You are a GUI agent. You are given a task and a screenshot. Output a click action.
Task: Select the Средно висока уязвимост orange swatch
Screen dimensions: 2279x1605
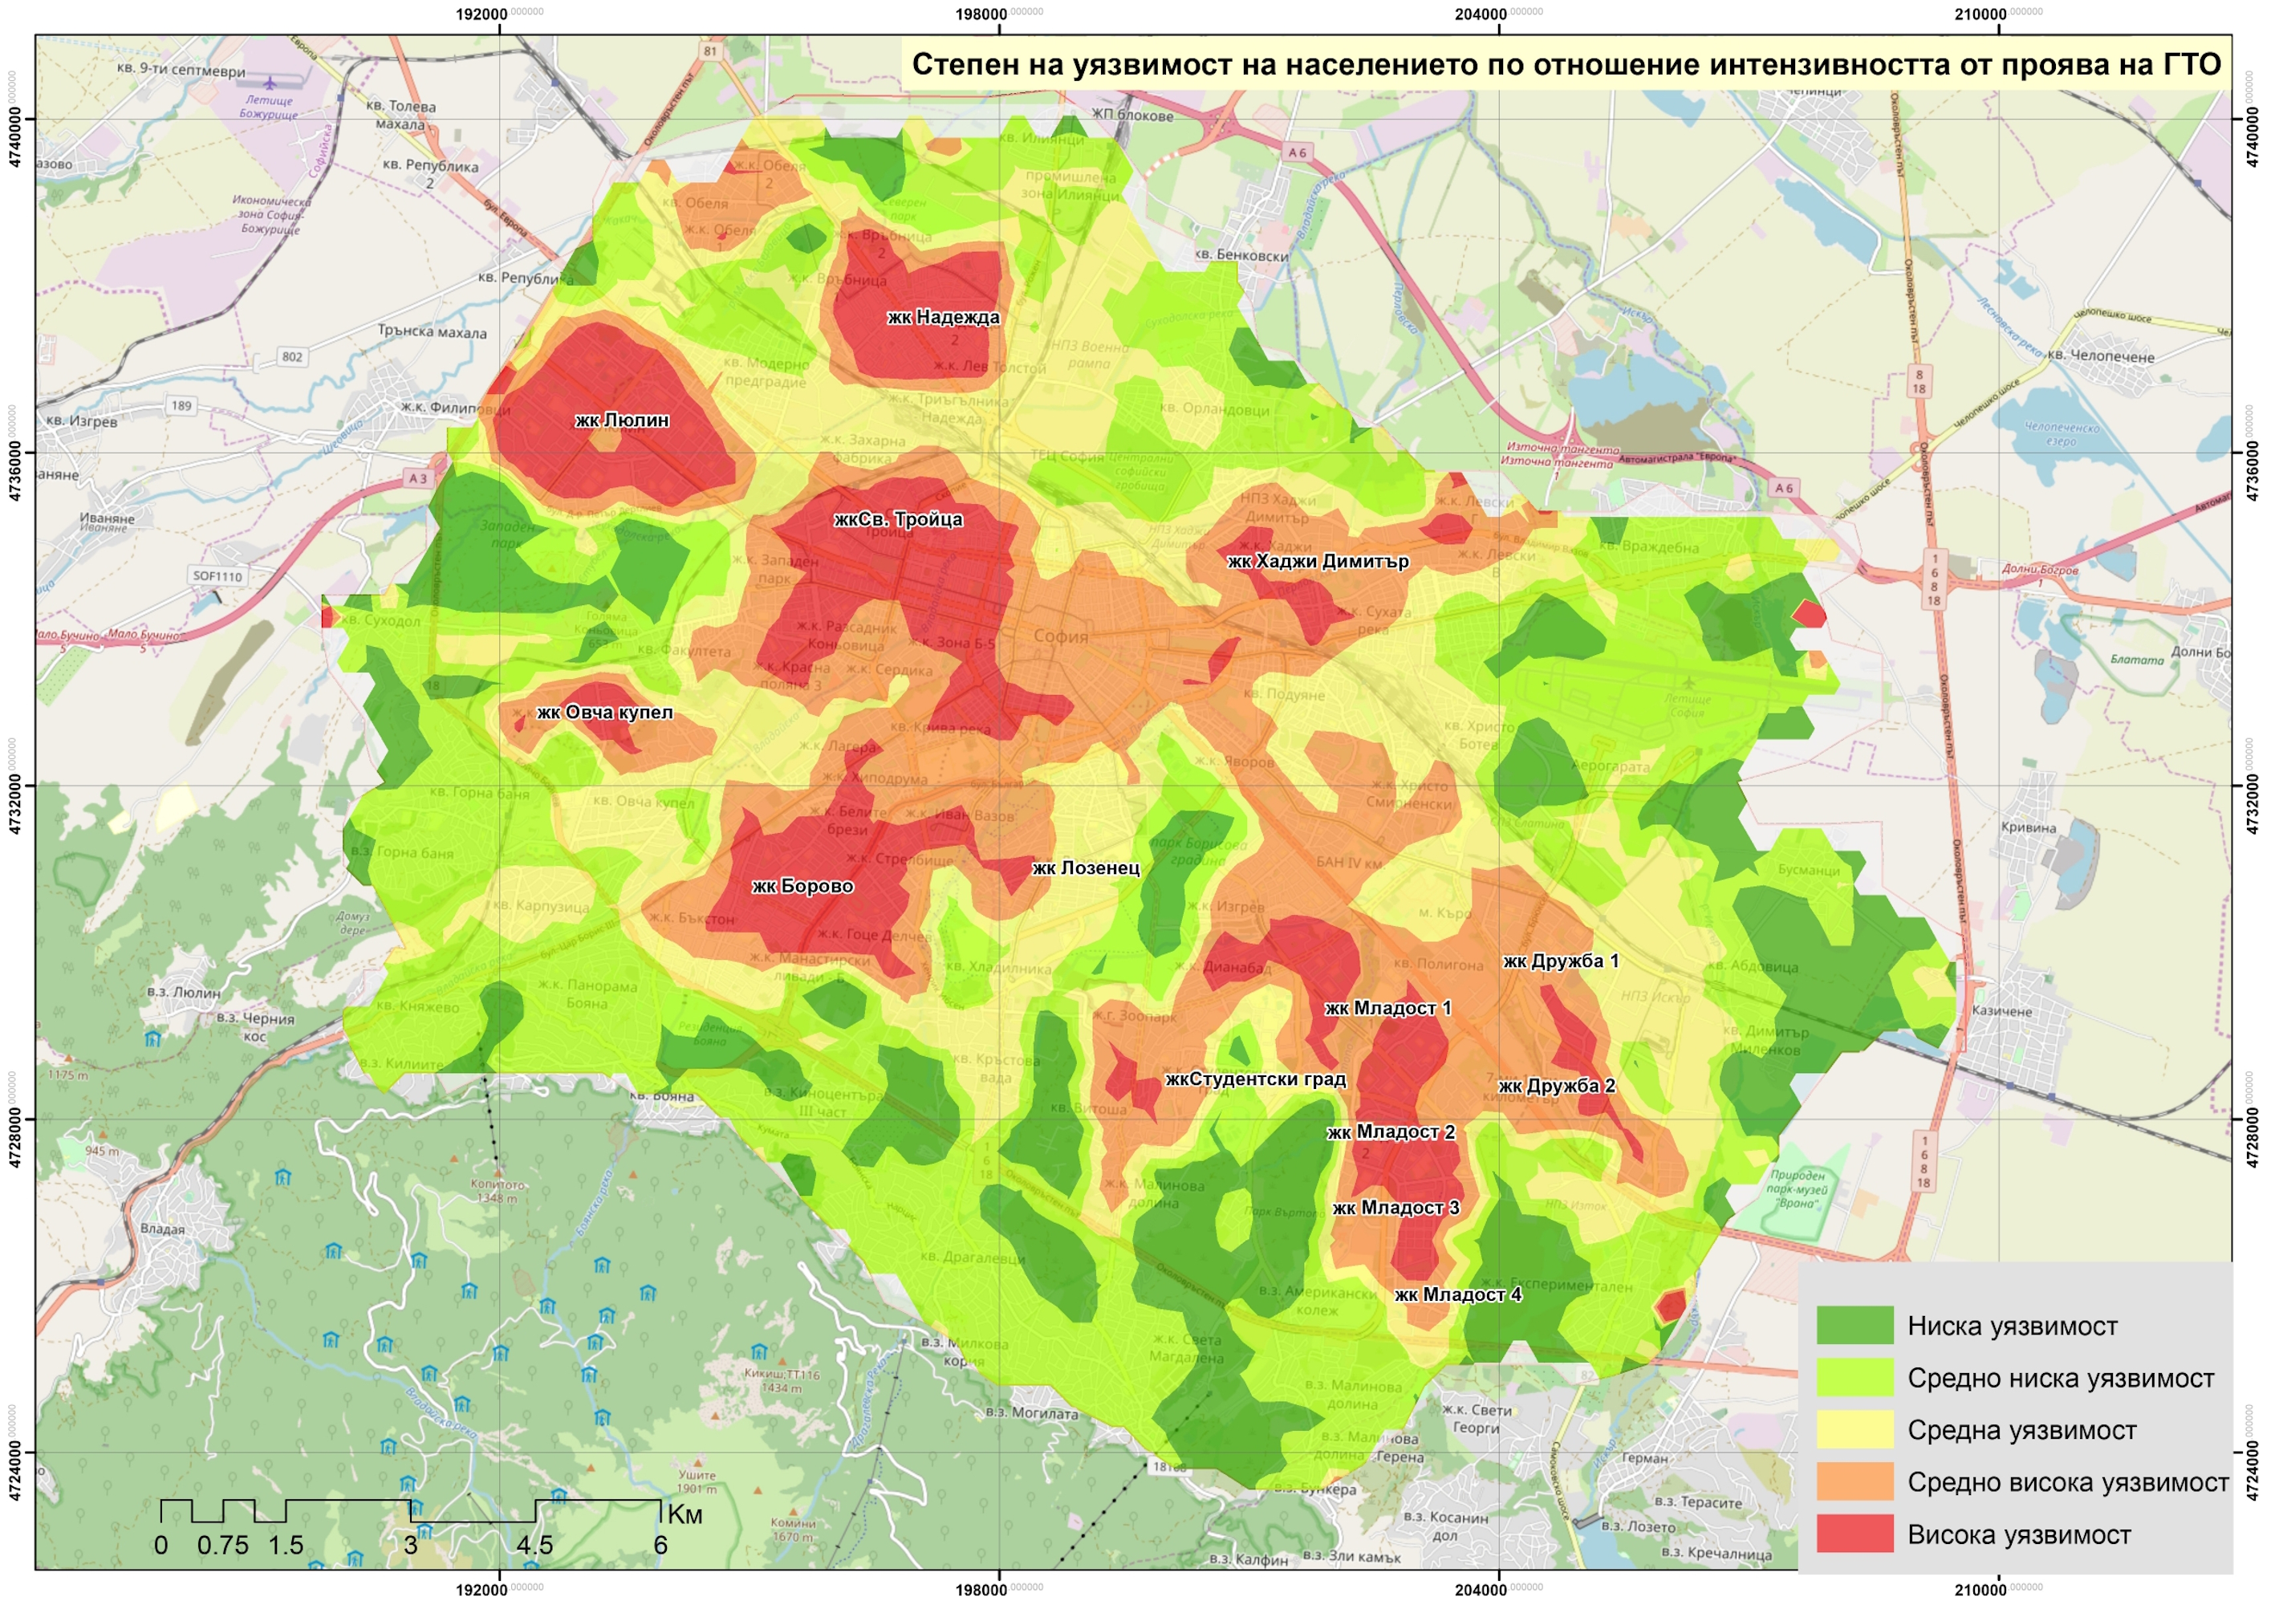pos(1854,1482)
